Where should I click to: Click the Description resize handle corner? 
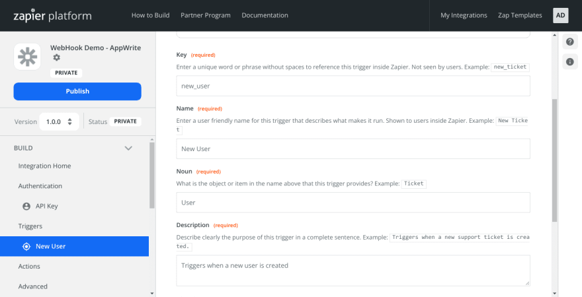pos(527,283)
